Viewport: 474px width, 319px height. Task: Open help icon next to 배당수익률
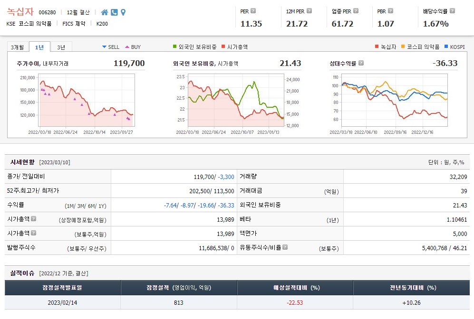click(452, 10)
